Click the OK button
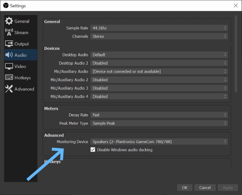Screen dimensions: 242x195 coord(185,188)
